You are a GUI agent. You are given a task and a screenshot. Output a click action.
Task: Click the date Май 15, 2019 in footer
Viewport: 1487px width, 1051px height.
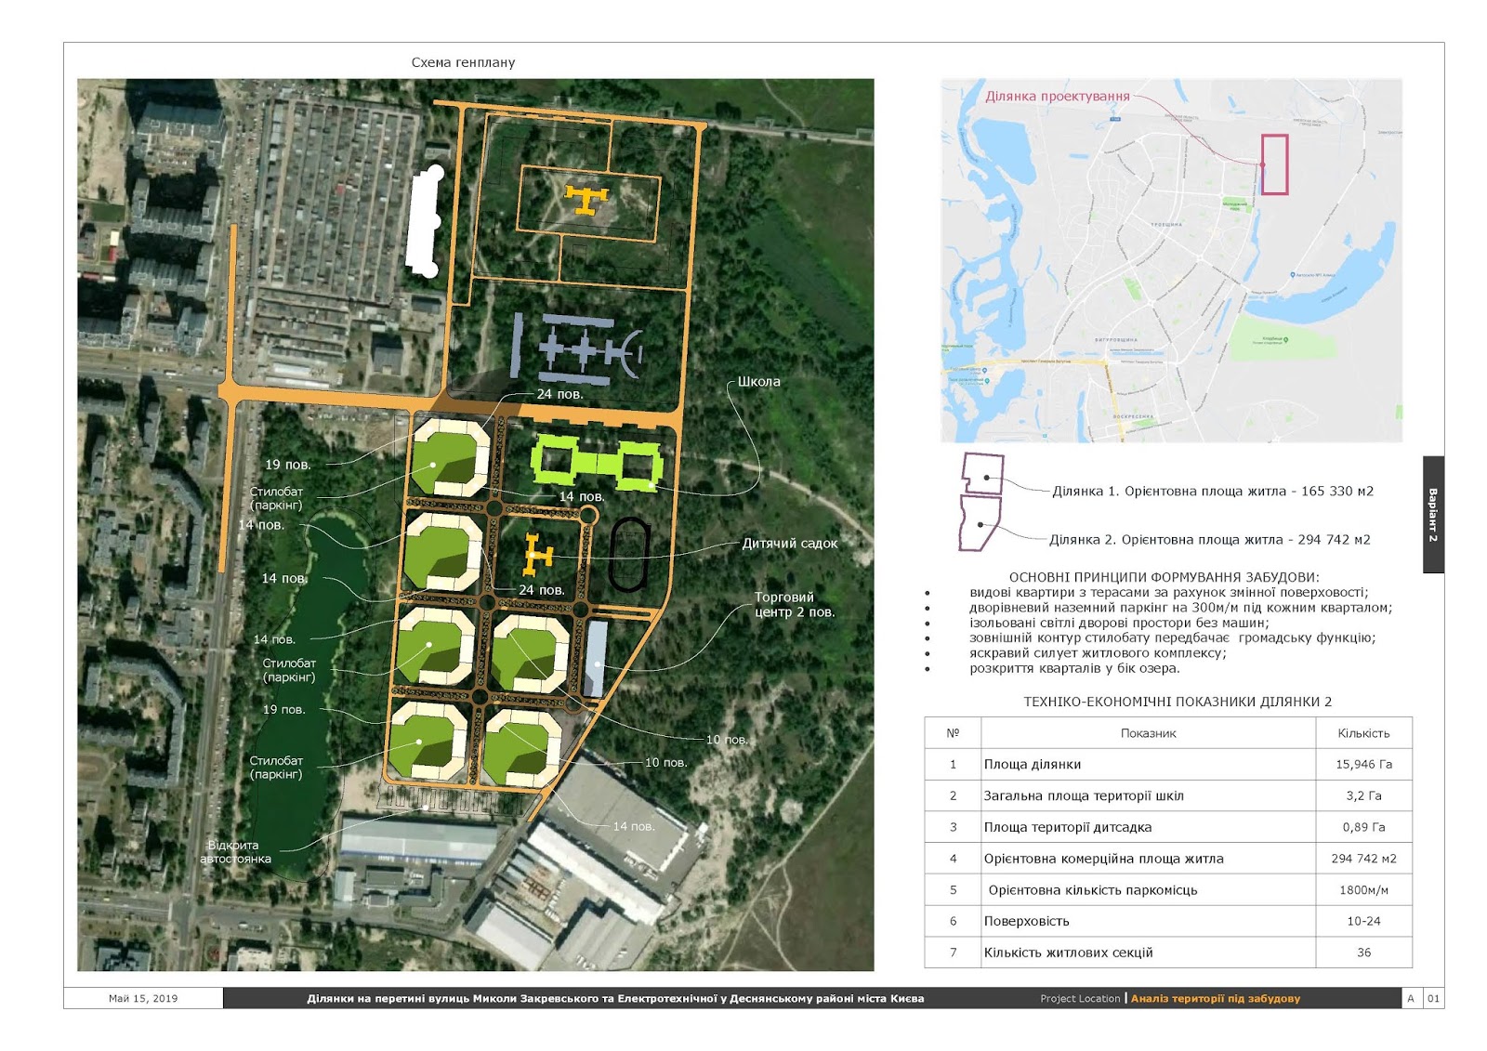tap(143, 999)
